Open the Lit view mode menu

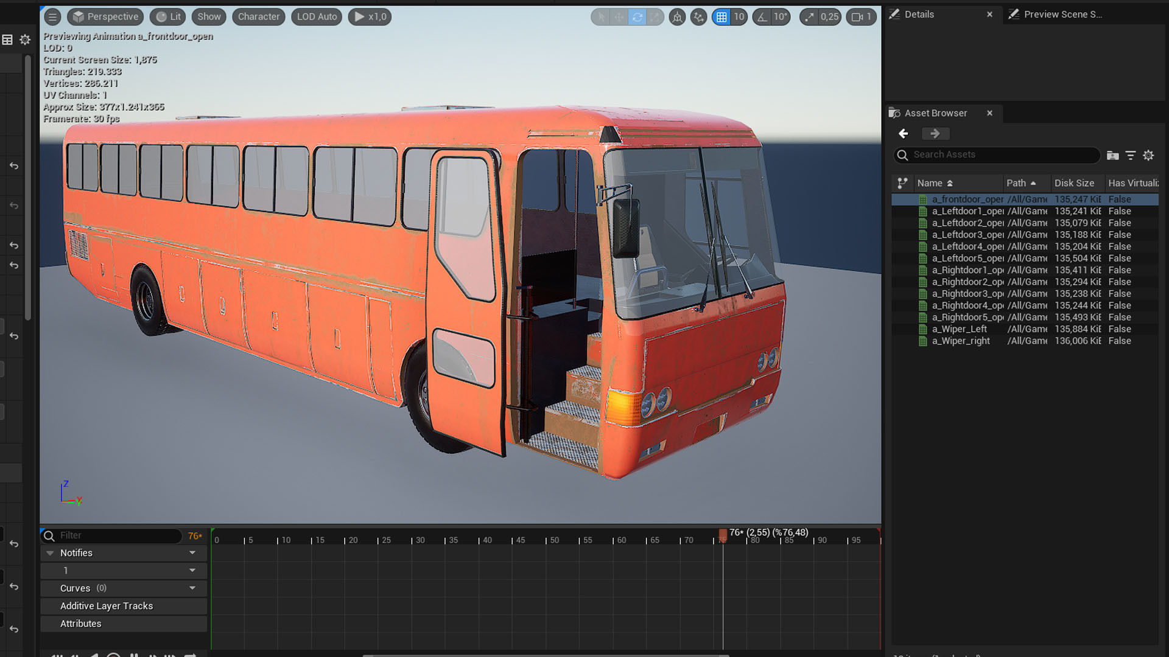point(169,17)
